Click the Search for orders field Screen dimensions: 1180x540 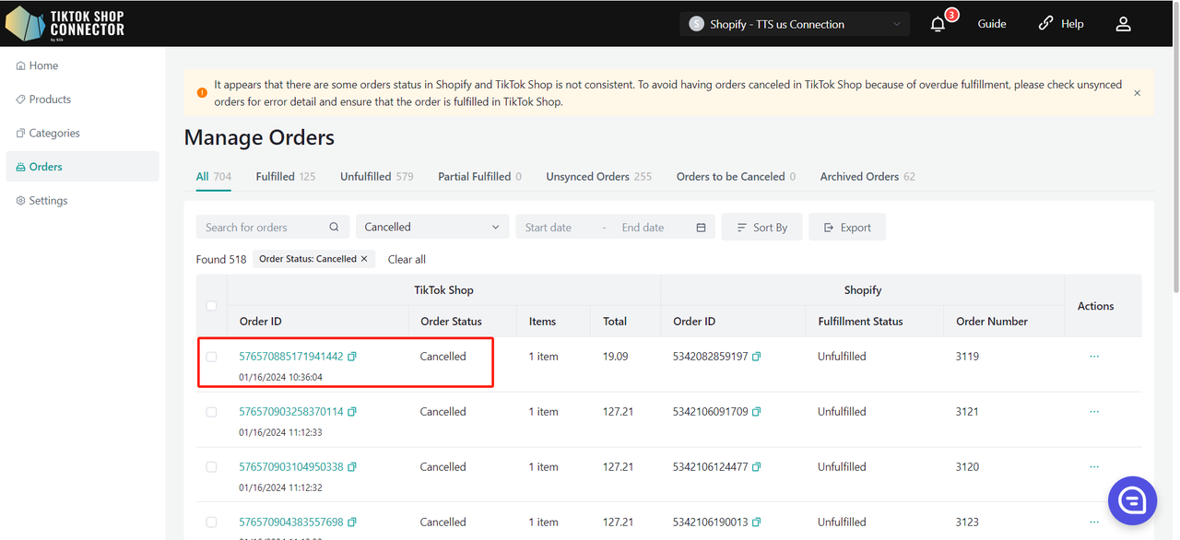coord(273,227)
